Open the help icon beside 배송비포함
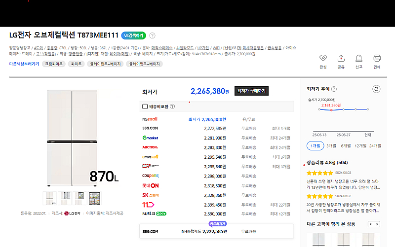 (x=172, y=106)
